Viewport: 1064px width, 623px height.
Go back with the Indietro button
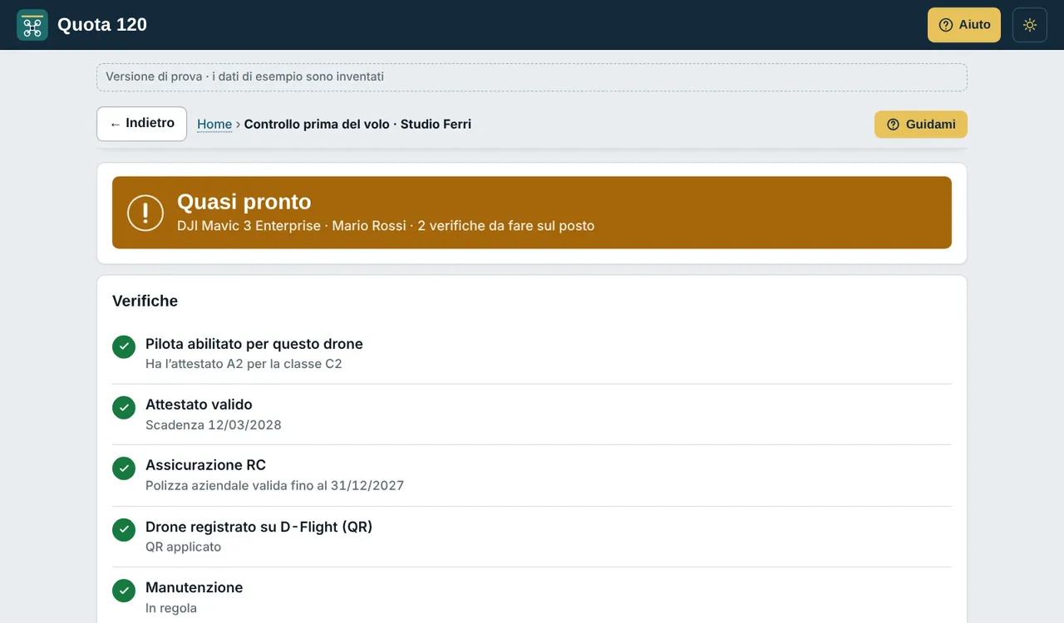click(142, 124)
